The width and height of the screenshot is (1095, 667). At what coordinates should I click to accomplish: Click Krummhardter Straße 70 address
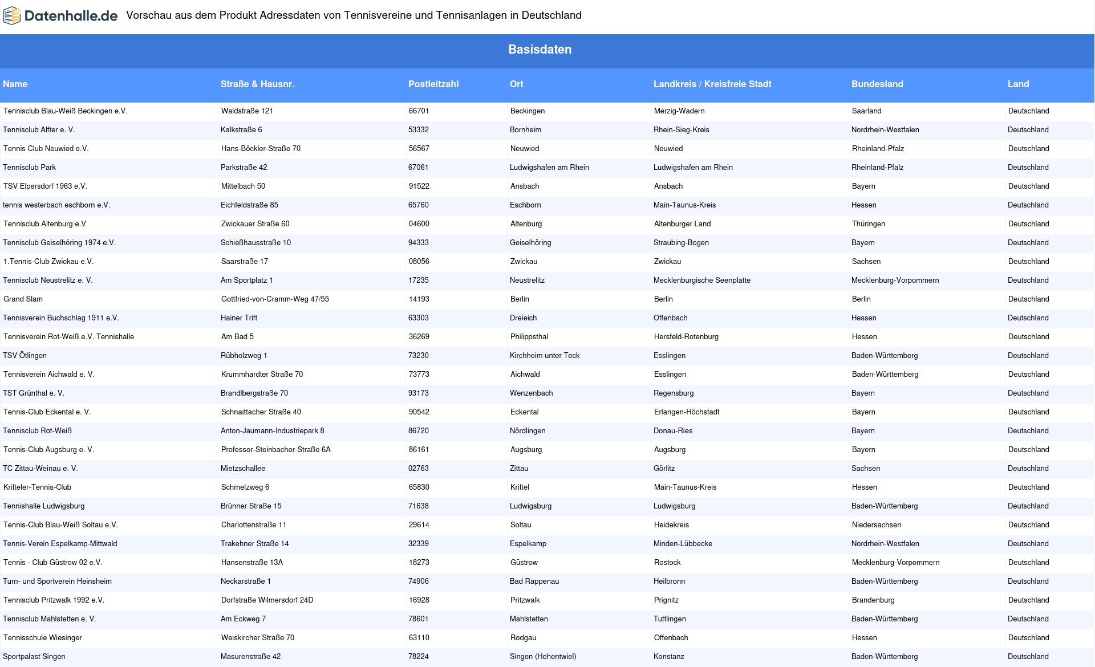click(x=262, y=375)
